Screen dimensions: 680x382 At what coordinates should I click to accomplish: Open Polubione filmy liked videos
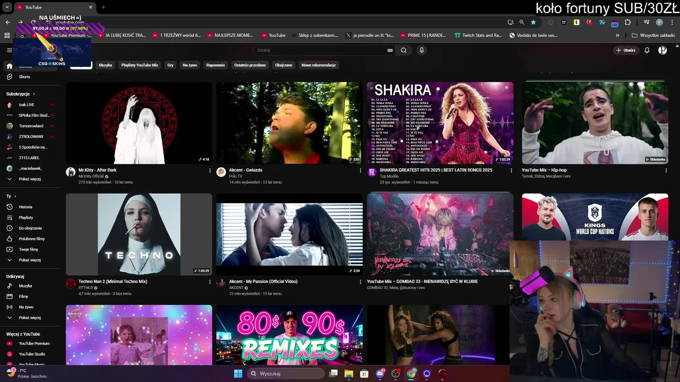click(x=32, y=239)
